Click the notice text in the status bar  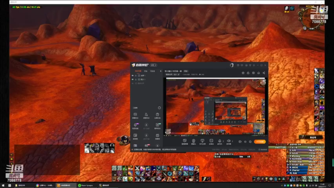155,150
